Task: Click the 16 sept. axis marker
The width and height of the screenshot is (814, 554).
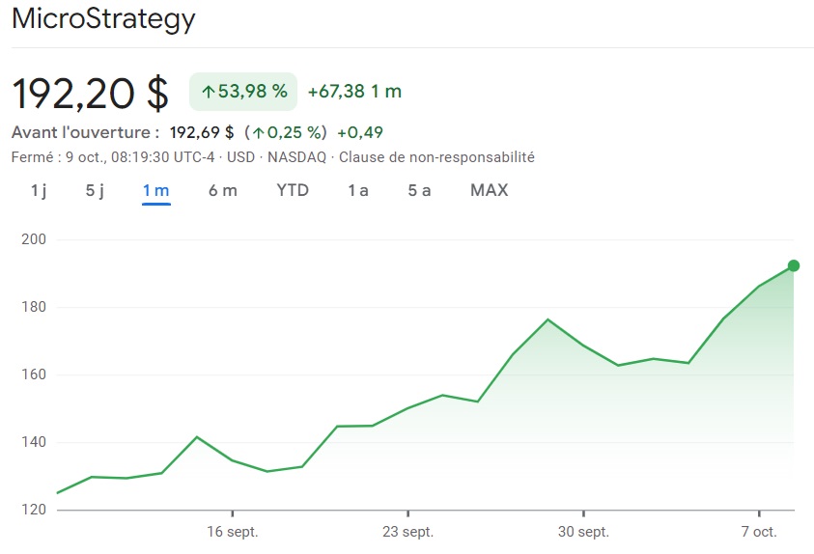Action: coord(233,532)
